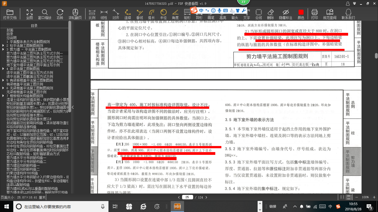Viewport: 378px width, 212px height.
Task: Open 有梁楼盖平法施工图示例 bookmark
Action: 25,84
